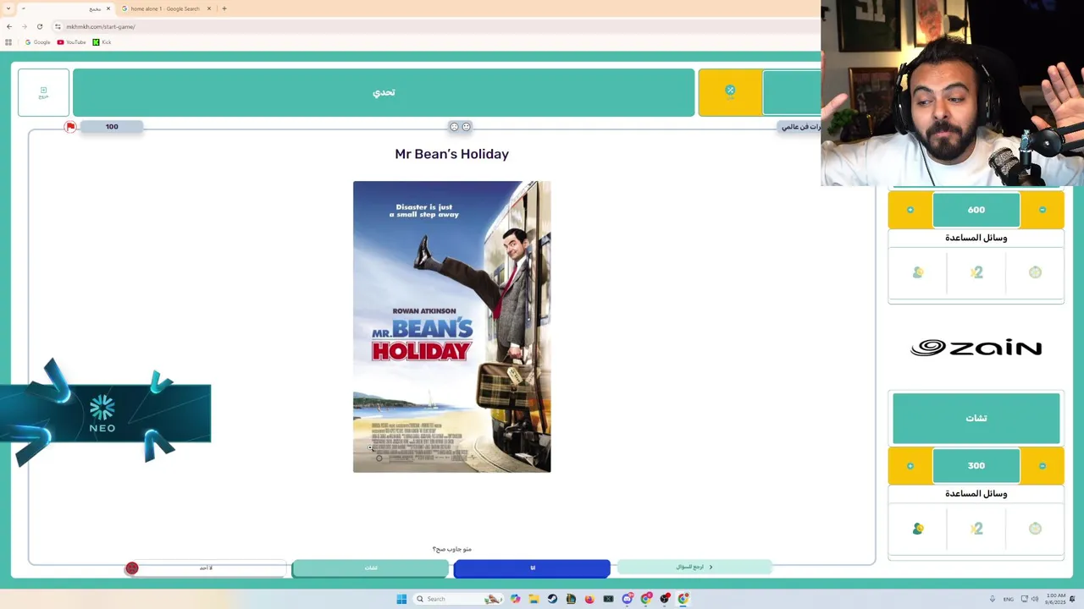Click the Zain sponsor logo
1084x609 pixels.
coord(976,348)
